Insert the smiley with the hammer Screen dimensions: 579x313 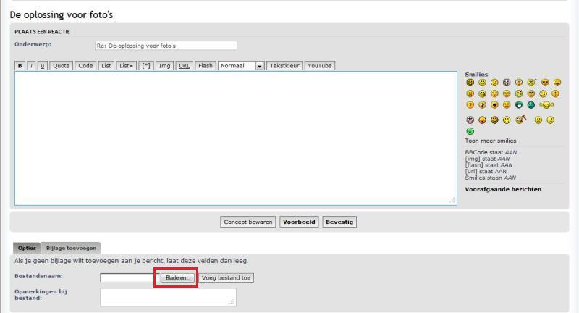[x=520, y=120]
